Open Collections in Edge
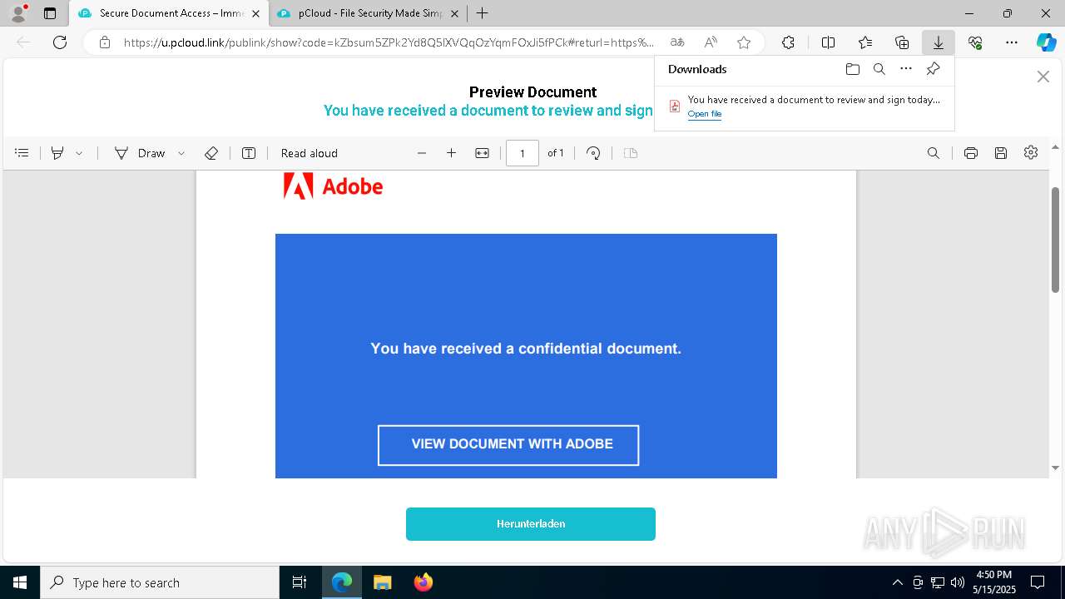The height and width of the screenshot is (599, 1065). point(902,42)
